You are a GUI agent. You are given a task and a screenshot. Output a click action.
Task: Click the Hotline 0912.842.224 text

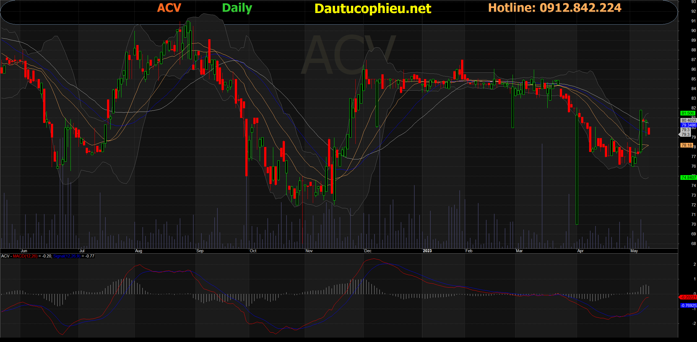click(555, 8)
